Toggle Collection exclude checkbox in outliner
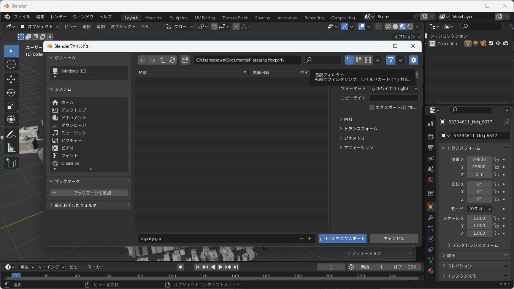The image size is (514, 289). 491,44
